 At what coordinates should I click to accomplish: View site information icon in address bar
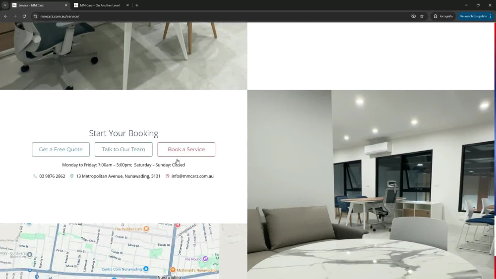coord(35,16)
